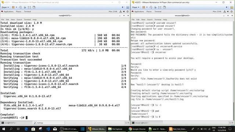Open Places menu in HOST2
The width and height of the screenshot is (235, 132).
click(x=149, y=11)
